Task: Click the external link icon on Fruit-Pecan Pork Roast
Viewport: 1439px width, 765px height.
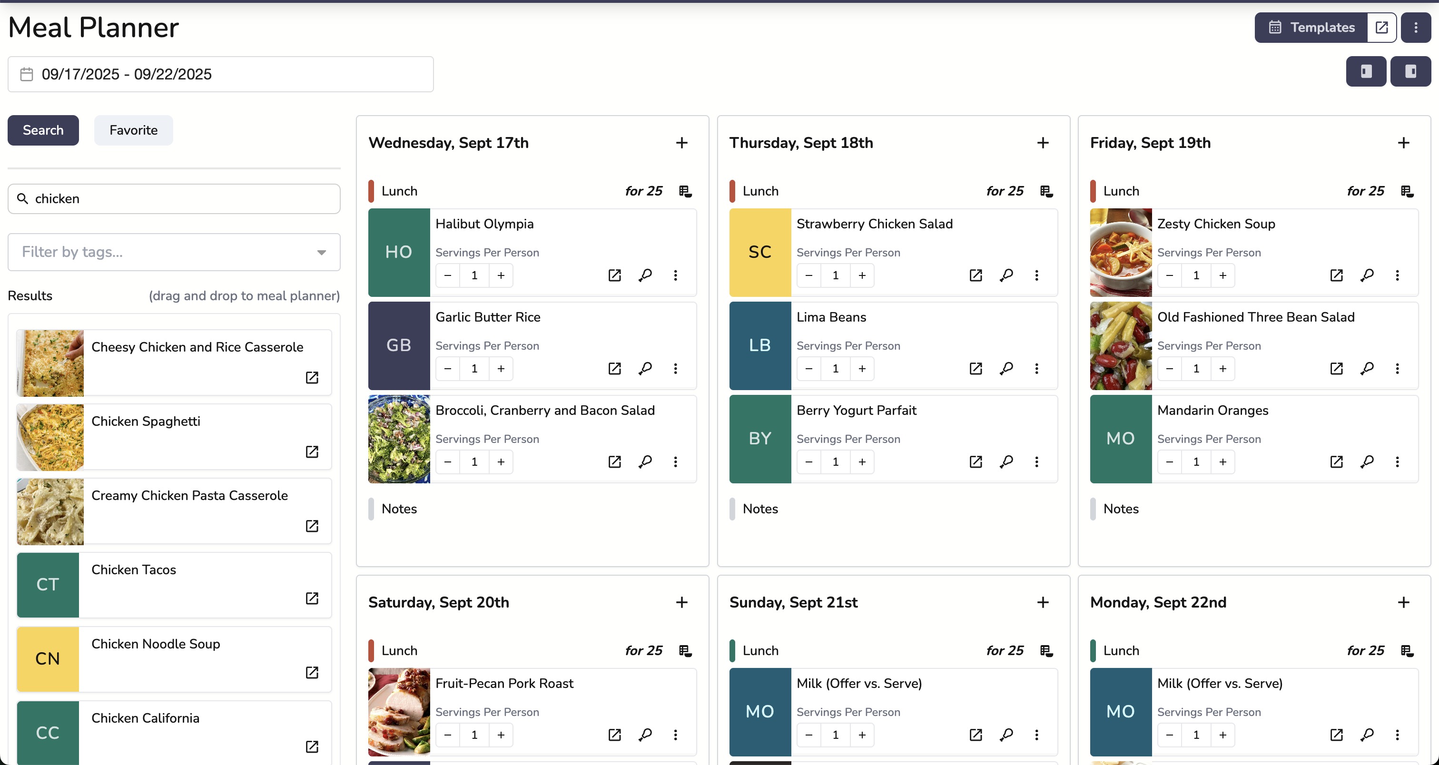Action: pos(615,735)
